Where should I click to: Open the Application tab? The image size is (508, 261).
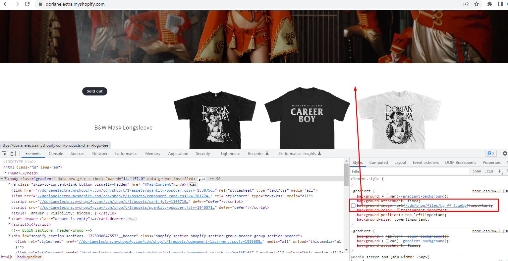click(x=178, y=154)
